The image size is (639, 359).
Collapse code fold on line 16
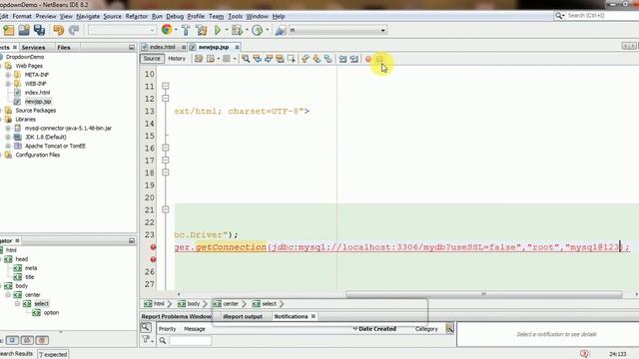166,148
